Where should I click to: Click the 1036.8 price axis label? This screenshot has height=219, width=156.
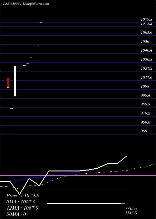[146, 59]
